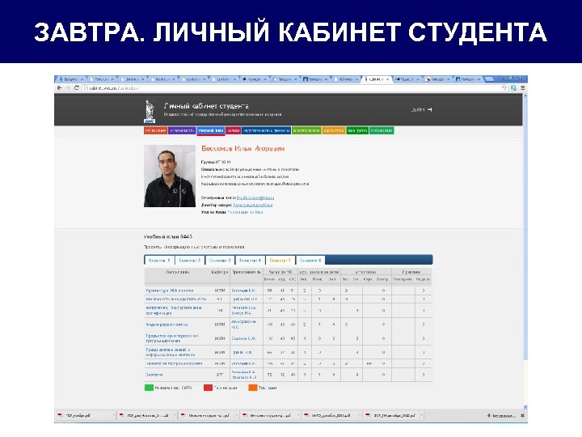582x437 pixels.
Task: Open the Dropbox account link
Action: click(253, 205)
